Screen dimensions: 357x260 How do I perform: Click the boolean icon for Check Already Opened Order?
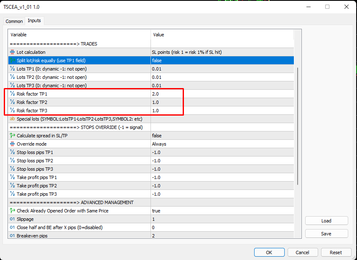(12, 211)
